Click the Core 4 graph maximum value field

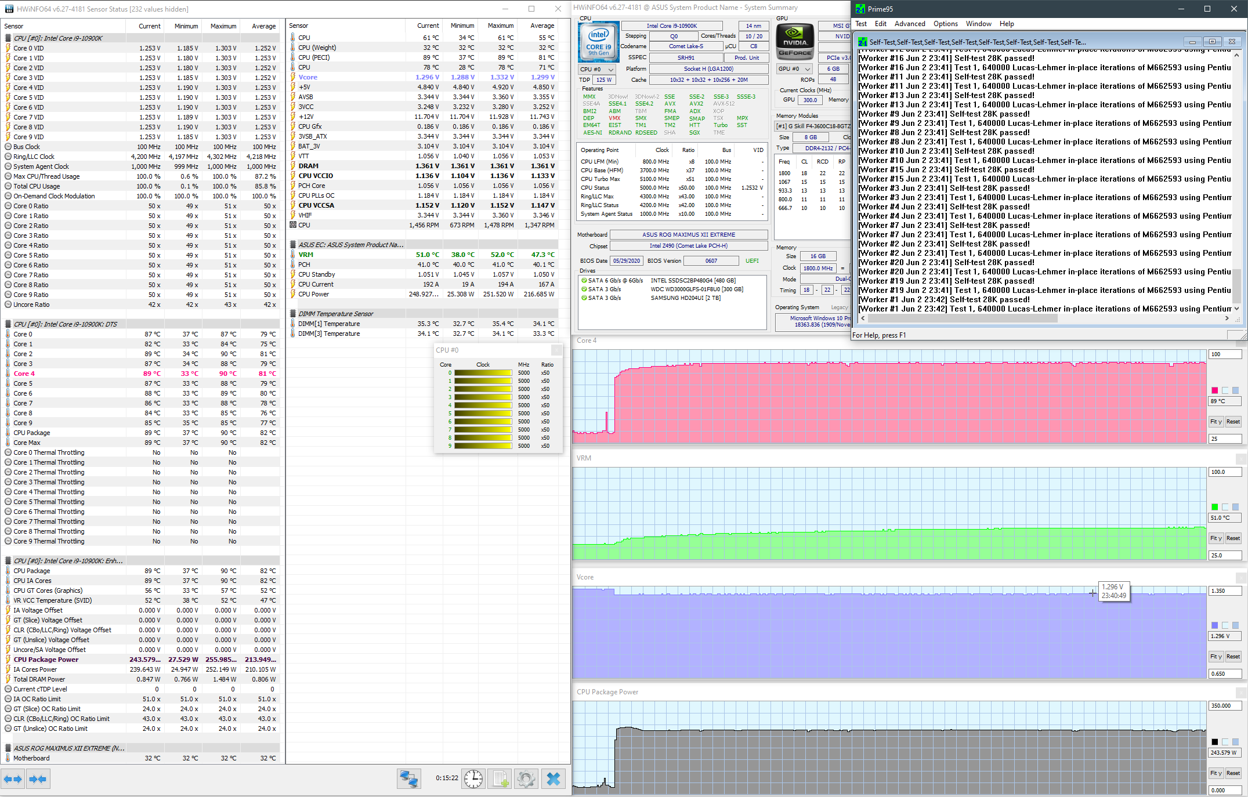click(x=1224, y=354)
